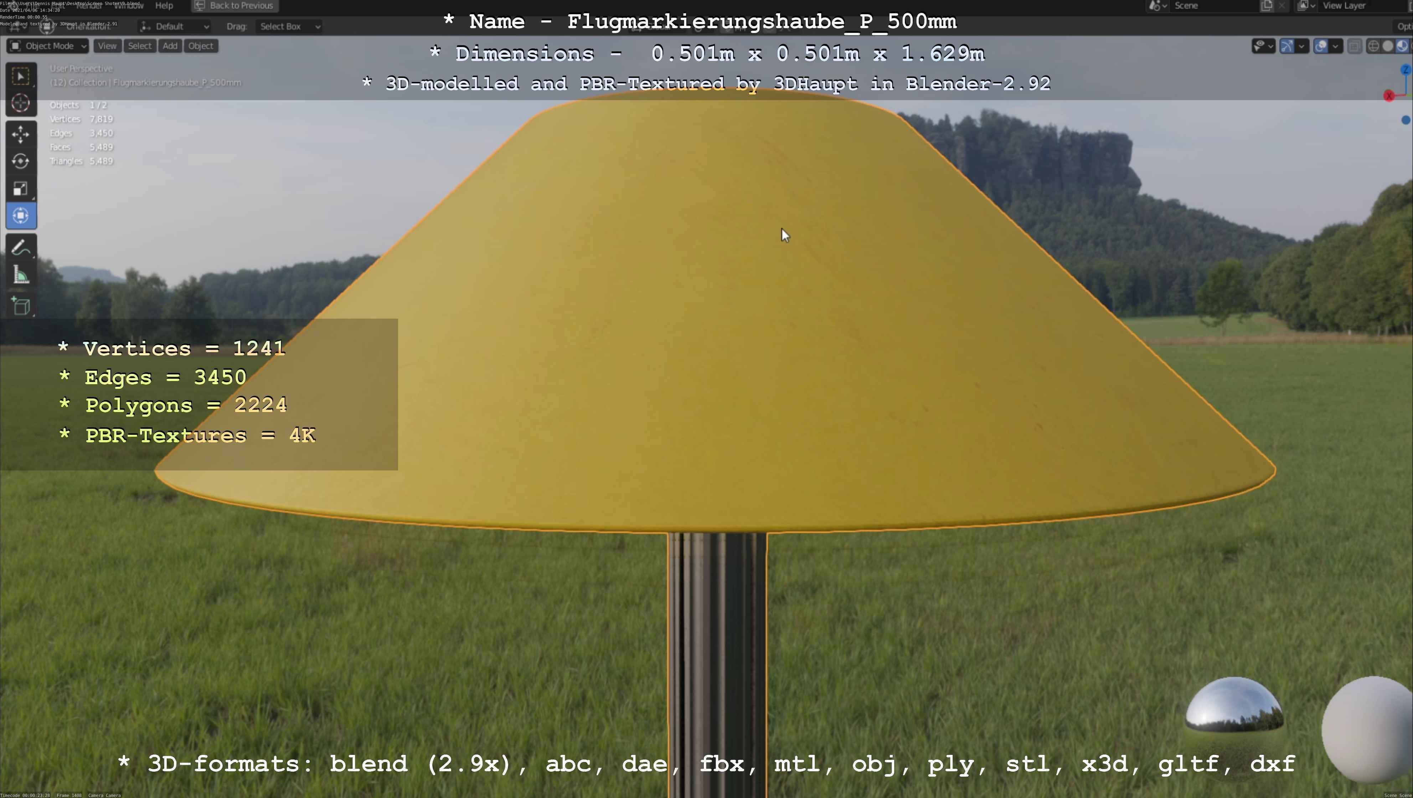Activate the Annotate pencil tool
1413x798 pixels.
tap(21, 247)
